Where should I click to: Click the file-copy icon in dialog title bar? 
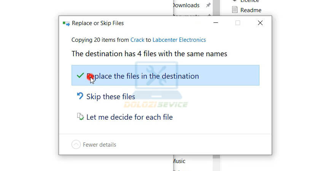tap(66, 23)
